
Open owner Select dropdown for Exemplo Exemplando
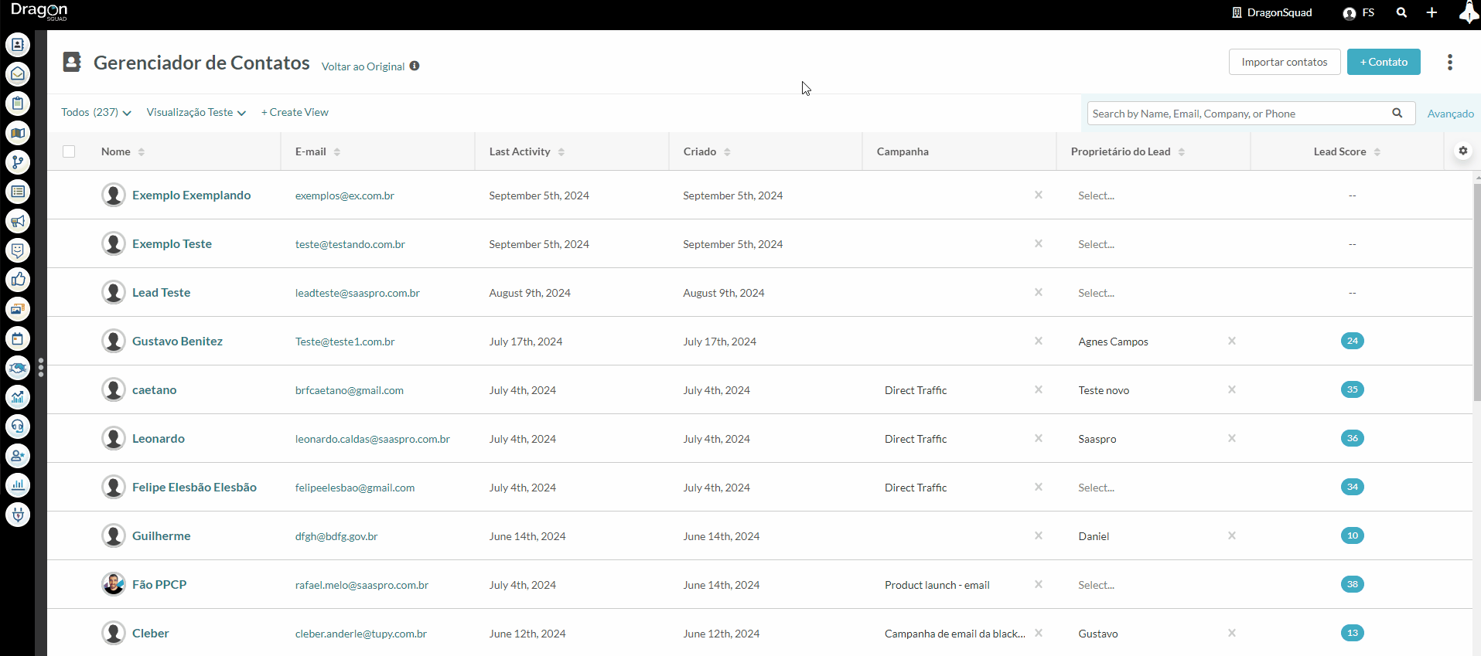1097,195
